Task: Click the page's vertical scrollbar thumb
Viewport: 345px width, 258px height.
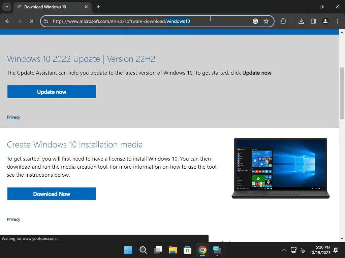Action: [x=342, y=93]
